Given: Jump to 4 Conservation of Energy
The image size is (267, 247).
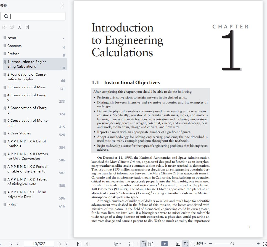Looking at the screenshot, I should (35, 97).
